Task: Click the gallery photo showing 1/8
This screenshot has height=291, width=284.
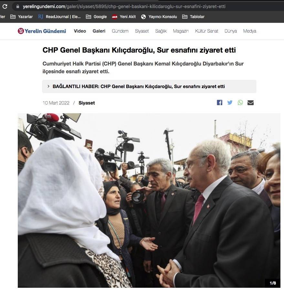Action: (x=149, y=200)
